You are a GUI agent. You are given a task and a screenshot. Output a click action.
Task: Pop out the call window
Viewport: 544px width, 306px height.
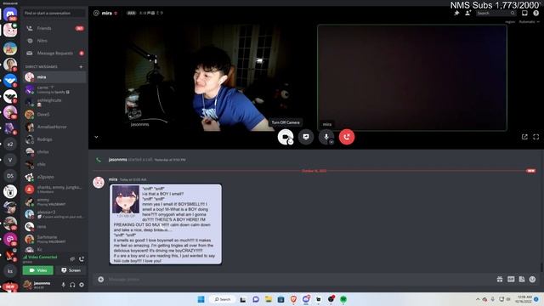tap(524, 137)
